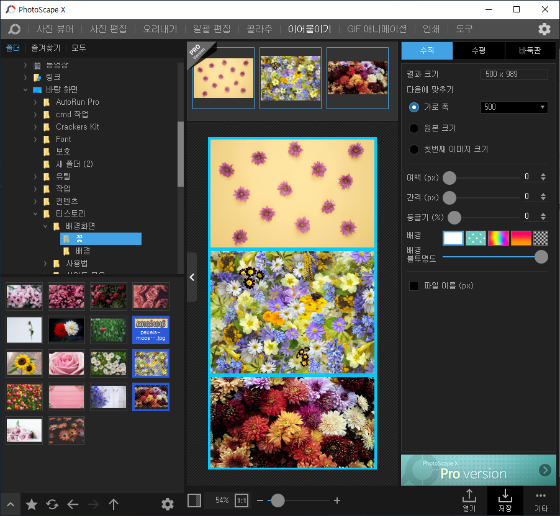Open 사진 뷰어 tab
The image size is (560, 516).
55,29
